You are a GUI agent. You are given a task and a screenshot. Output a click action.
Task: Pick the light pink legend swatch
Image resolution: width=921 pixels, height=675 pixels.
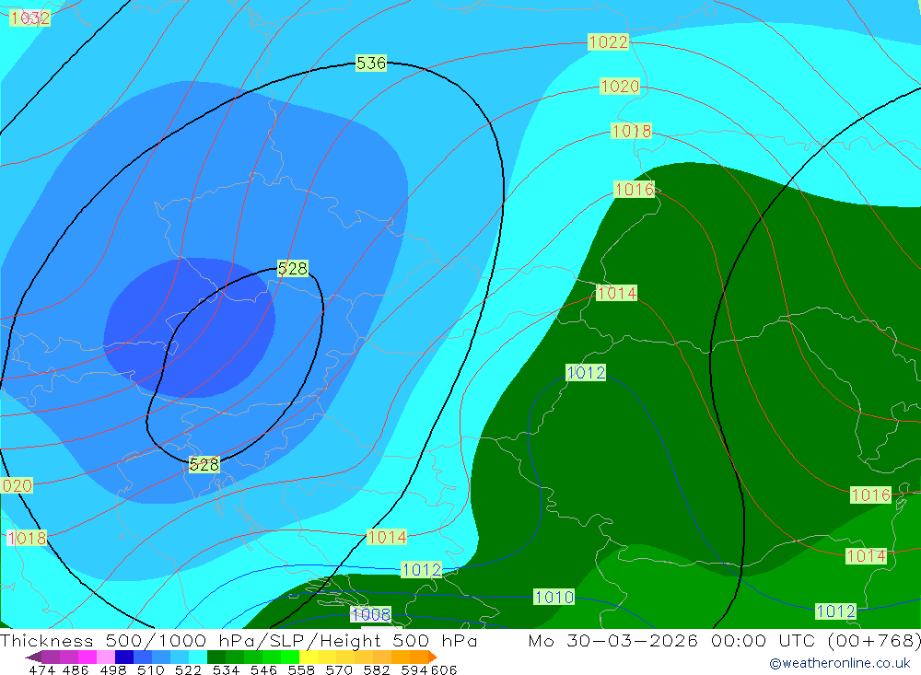106,657
